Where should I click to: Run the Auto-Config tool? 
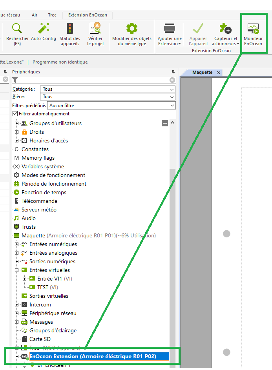pyautogui.click(x=43, y=29)
